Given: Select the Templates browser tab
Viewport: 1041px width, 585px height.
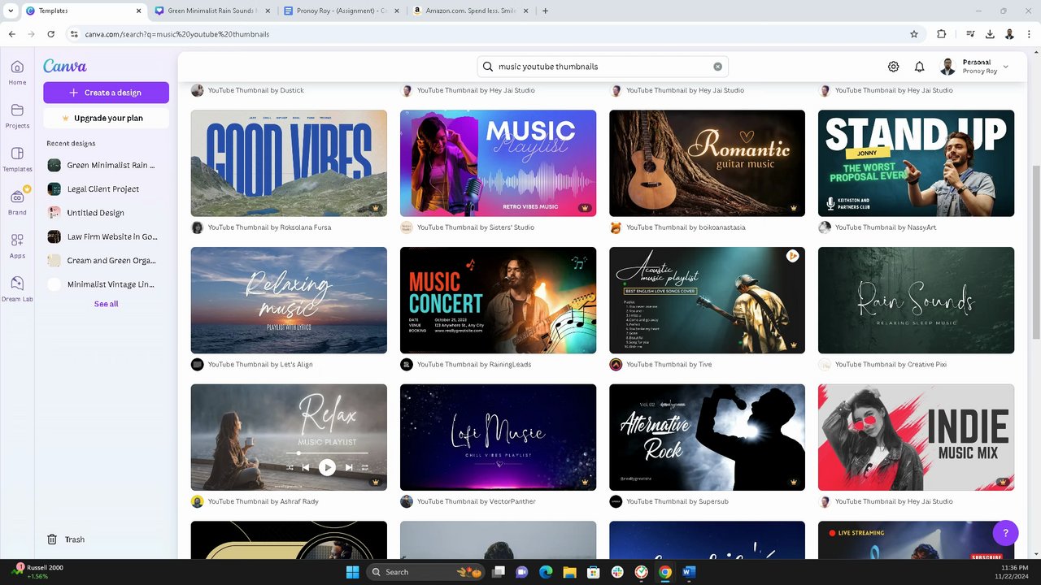Looking at the screenshot, I should pyautogui.click(x=83, y=11).
